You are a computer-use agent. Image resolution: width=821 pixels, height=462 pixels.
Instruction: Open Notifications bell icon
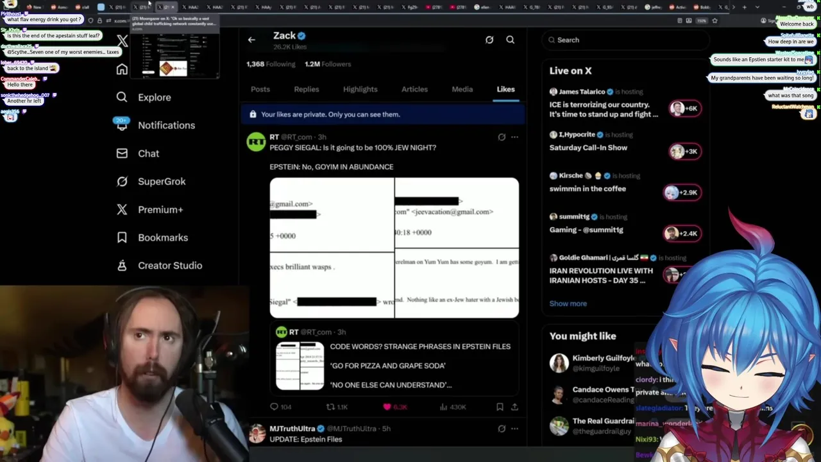(122, 125)
